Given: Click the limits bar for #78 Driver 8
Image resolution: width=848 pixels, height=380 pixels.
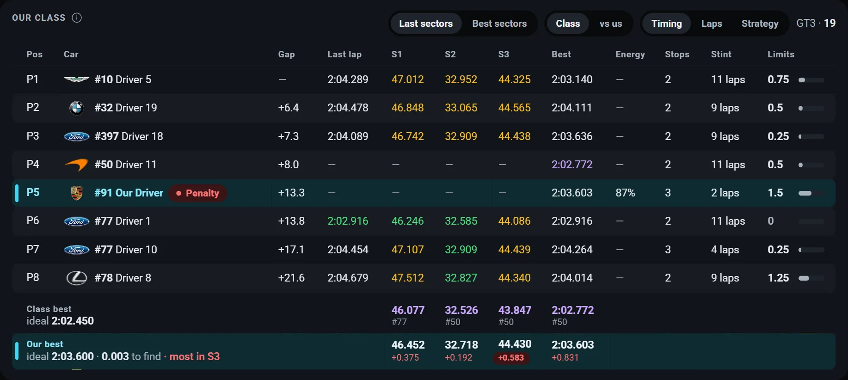Looking at the screenshot, I should tap(811, 278).
